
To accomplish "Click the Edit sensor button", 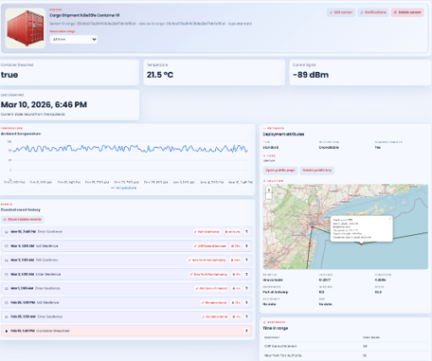I will [x=341, y=12].
